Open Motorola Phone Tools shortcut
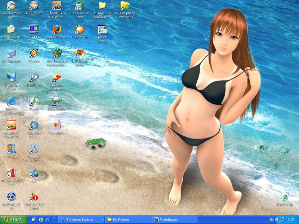 (34, 149)
